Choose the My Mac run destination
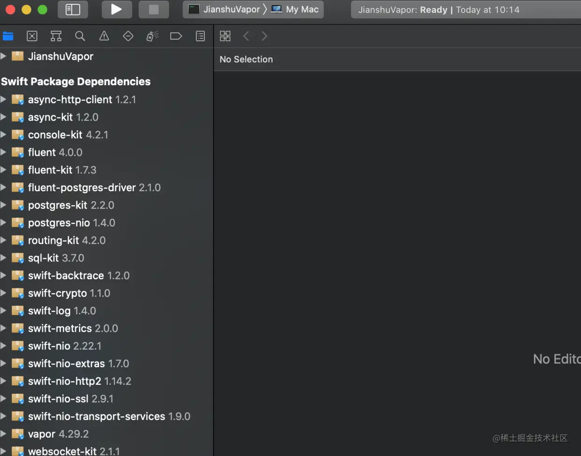The width and height of the screenshot is (581, 456). click(x=295, y=9)
